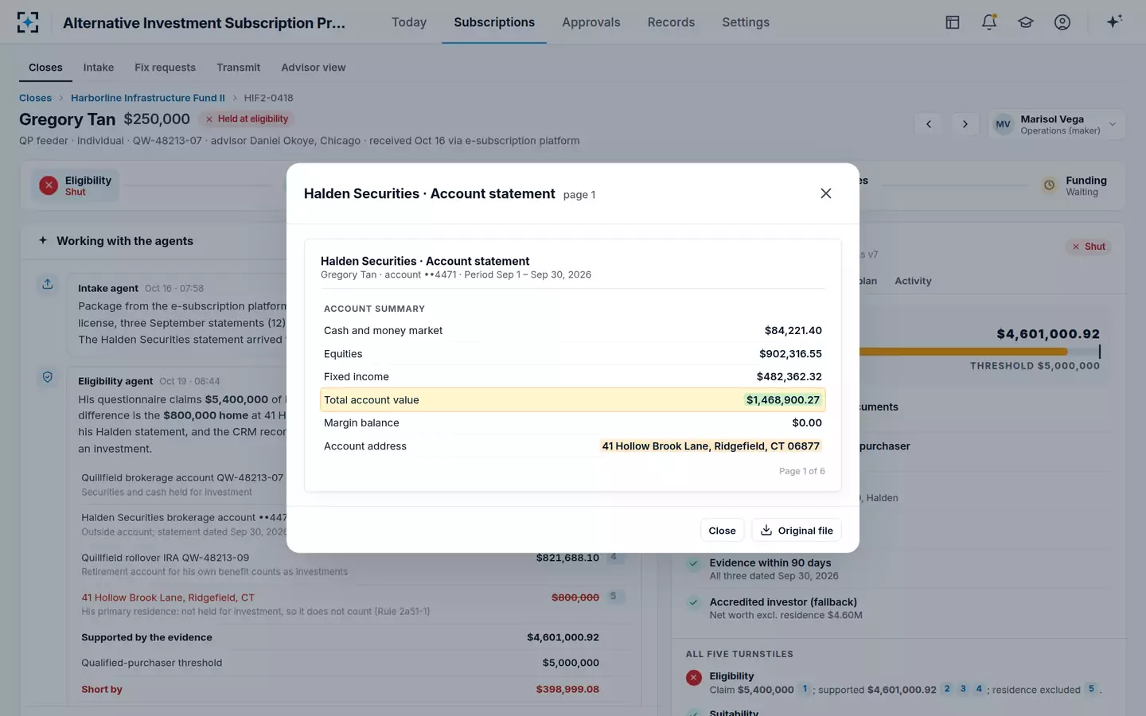Click the Closes breadcrumb link
Screen dimensions: 1146x716
point(35,98)
